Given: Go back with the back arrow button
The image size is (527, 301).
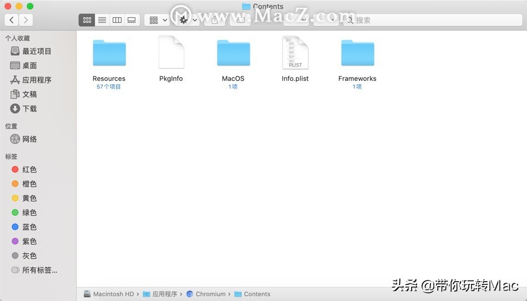Looking at the screenshot, I should pos(12,20).
